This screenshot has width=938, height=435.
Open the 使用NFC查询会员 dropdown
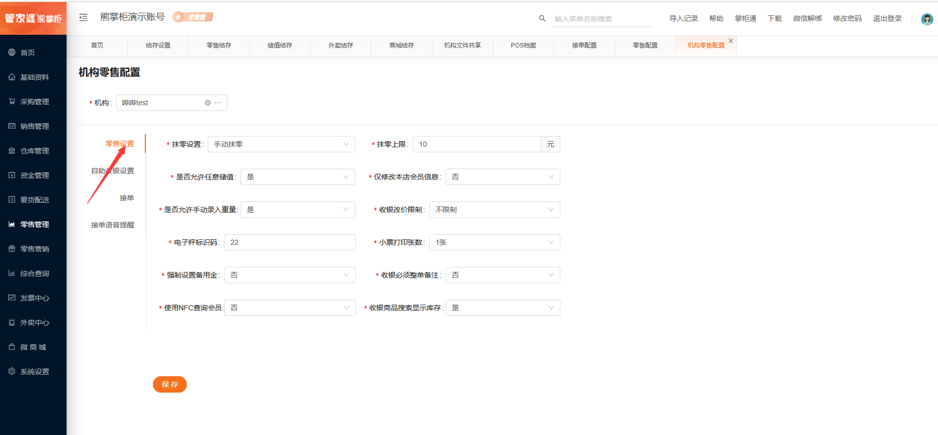tap(290, 308)
